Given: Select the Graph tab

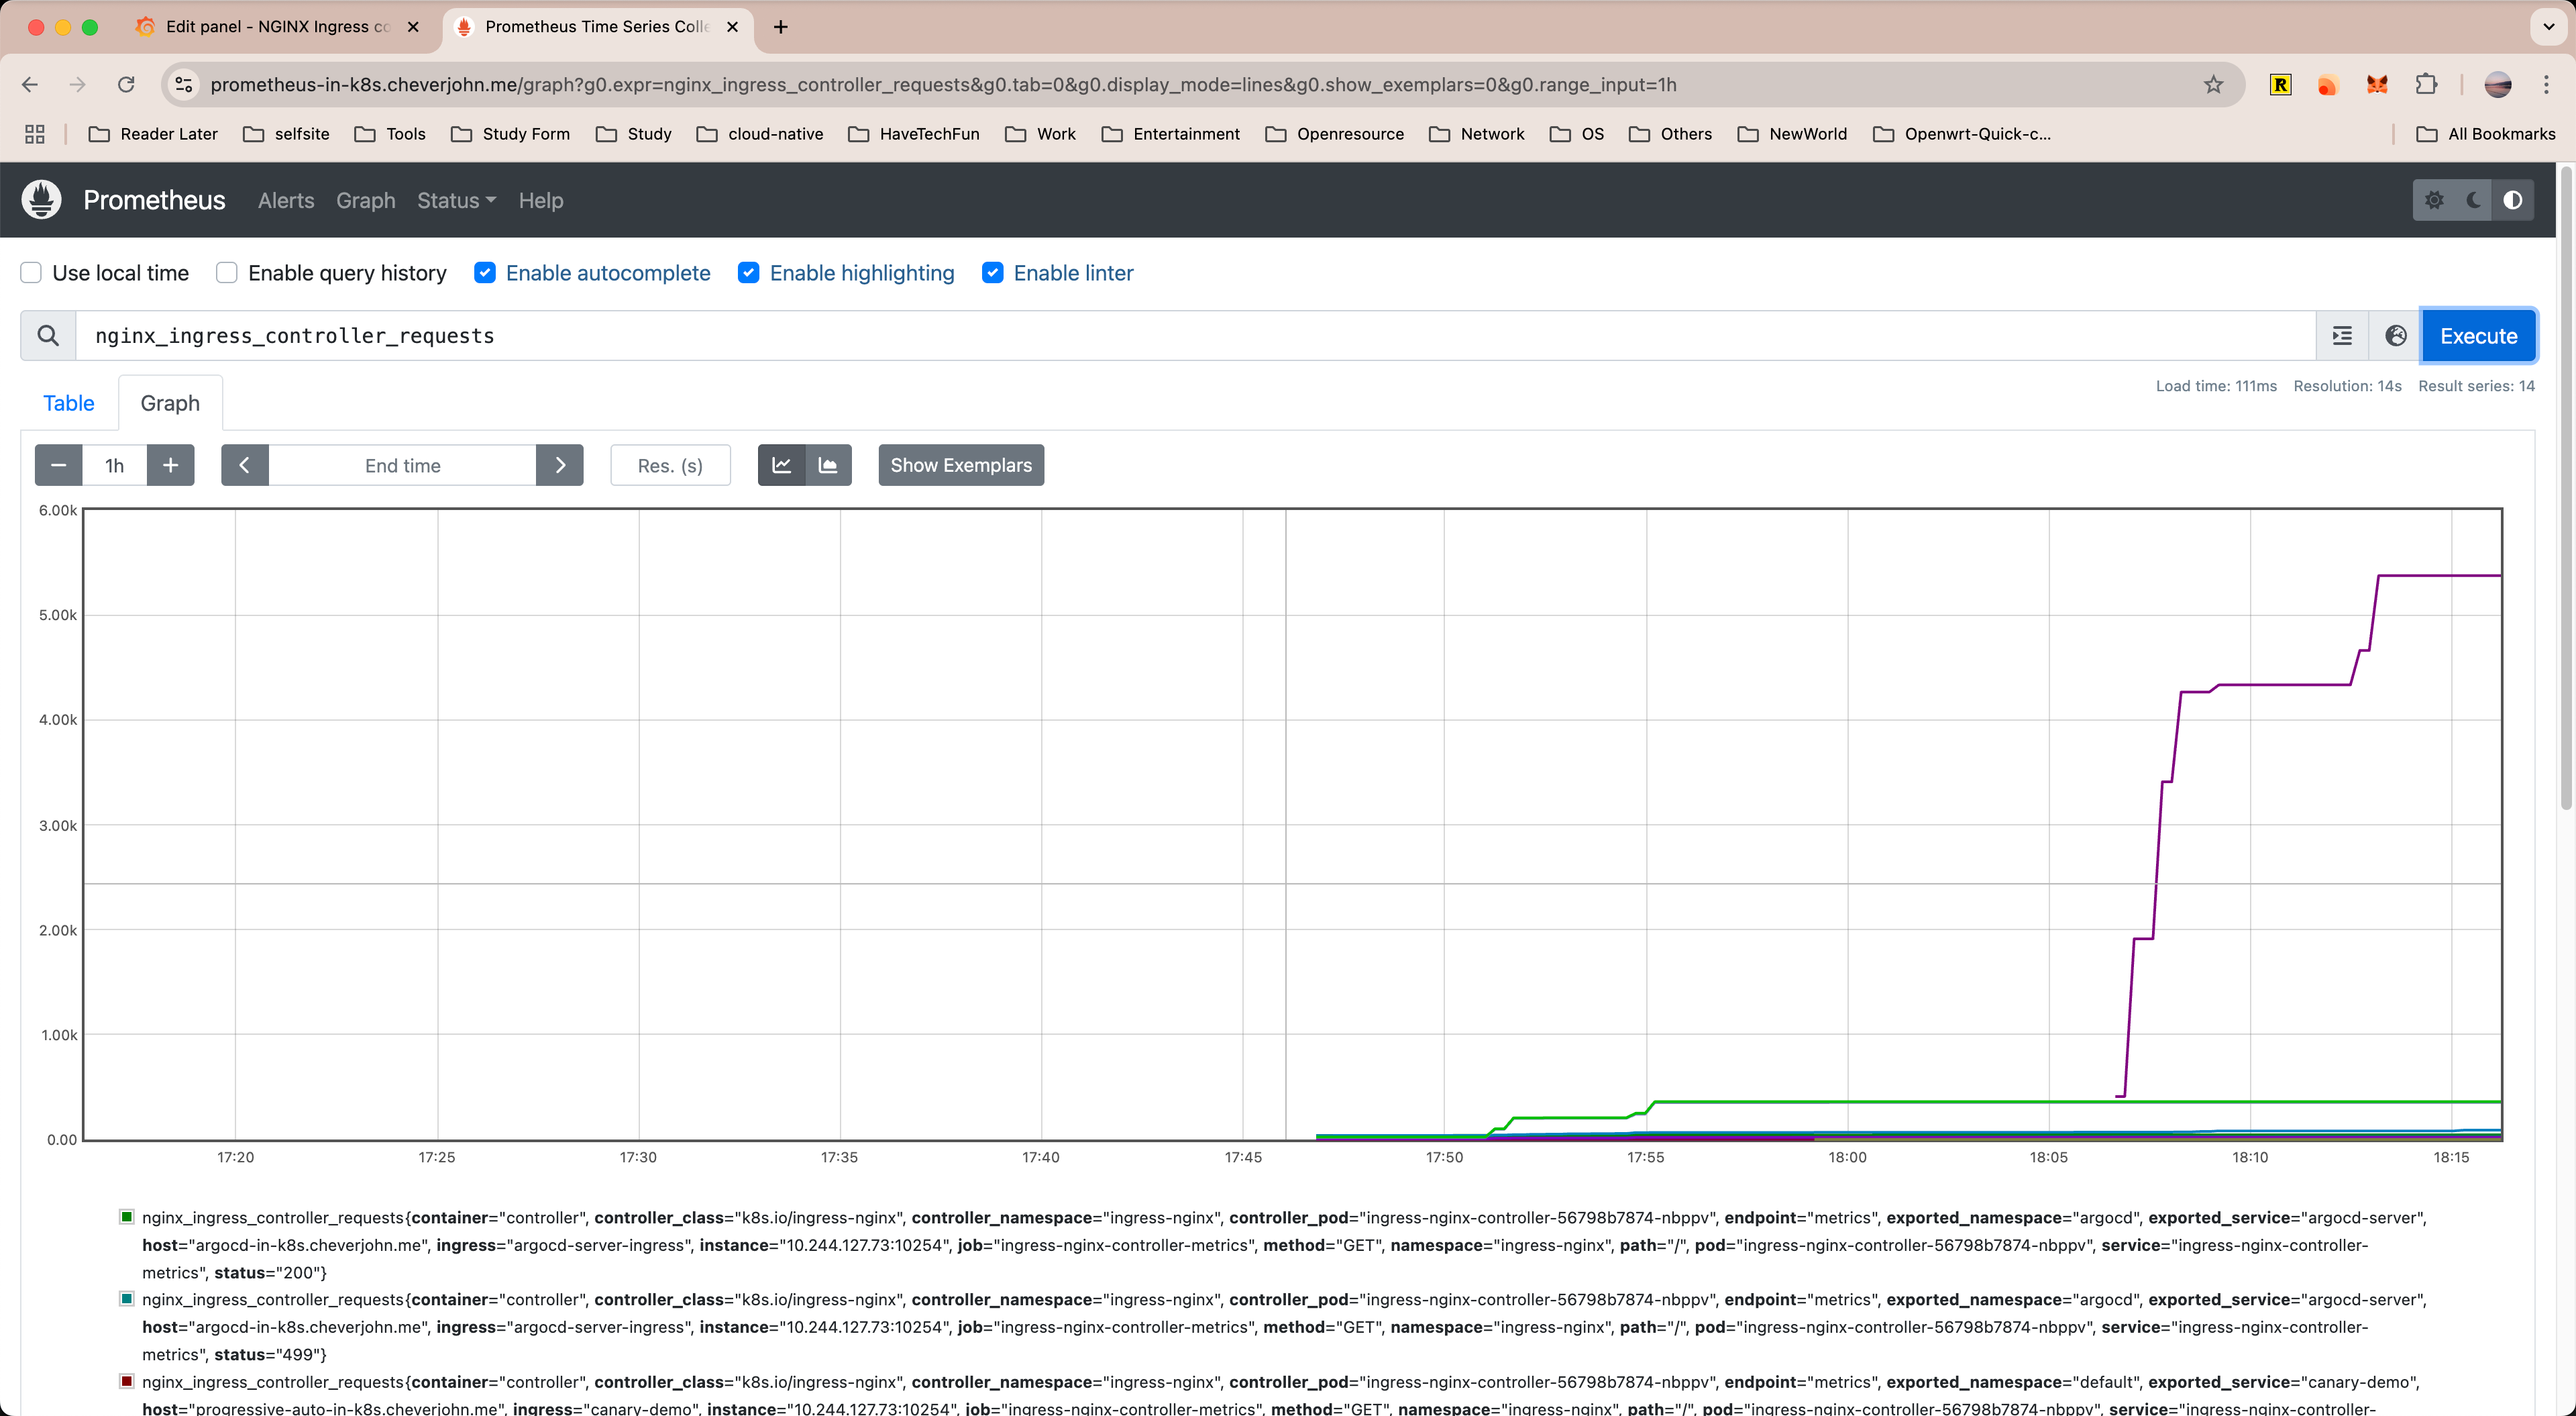Looking at the screenshot, I should click(x=170, y=403).
